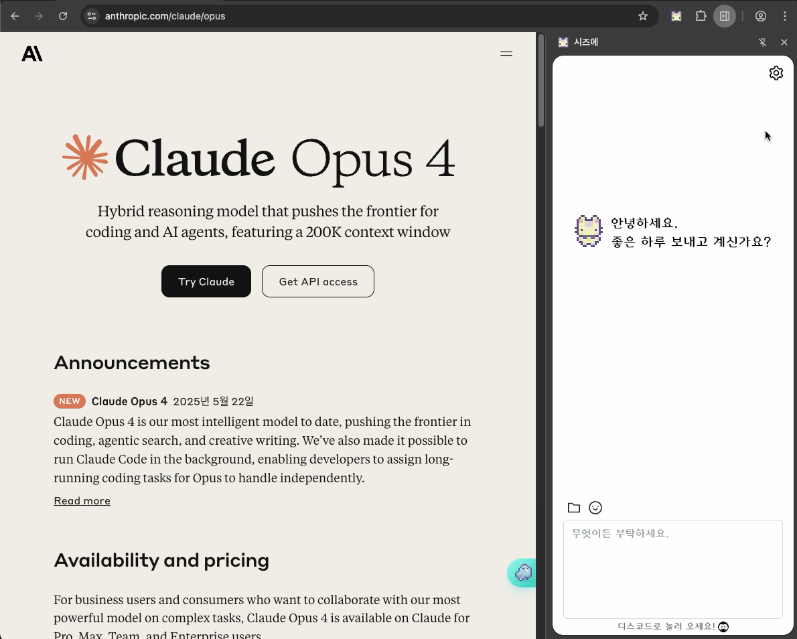Image resolution: width=797 pixels, height=639 pixels.
Task: Click the browser forward arrow
Action: coord(39,16)
